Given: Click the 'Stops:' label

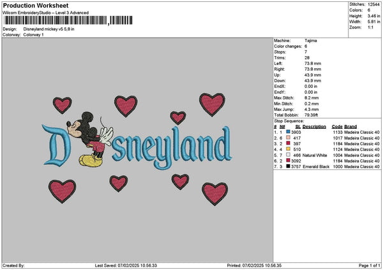Looking at the screenshot, I should [x=280, y=52].
